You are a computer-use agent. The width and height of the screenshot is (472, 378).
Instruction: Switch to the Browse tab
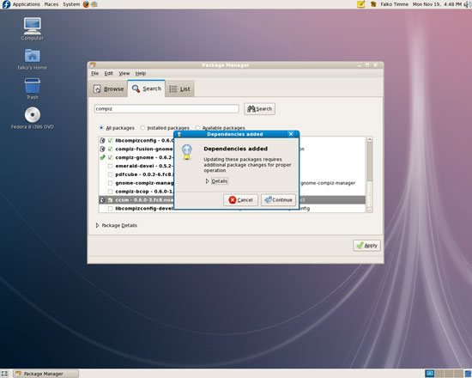[x=108, y=89]
